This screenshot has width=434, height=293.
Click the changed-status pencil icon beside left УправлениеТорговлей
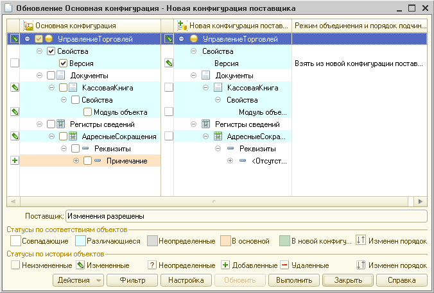click(15, 39)
